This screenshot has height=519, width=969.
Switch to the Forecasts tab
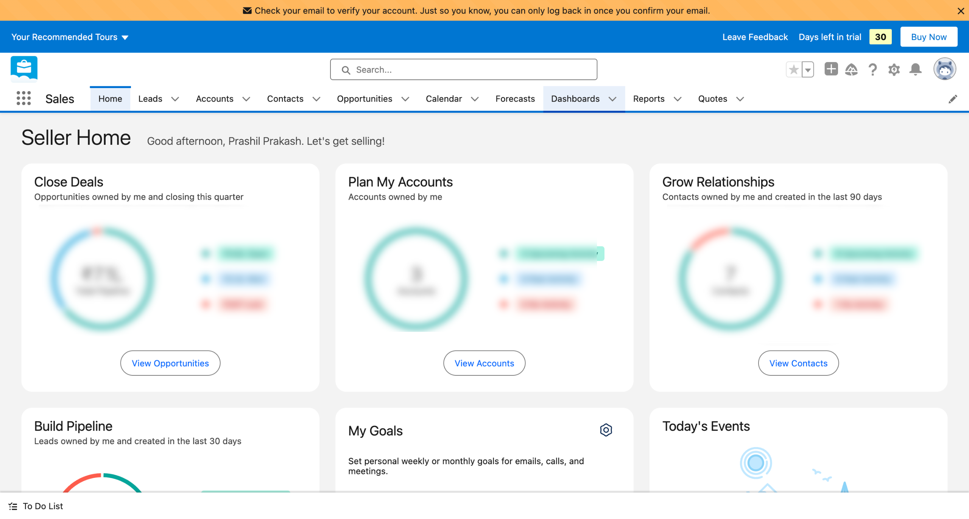coord(515,99)
